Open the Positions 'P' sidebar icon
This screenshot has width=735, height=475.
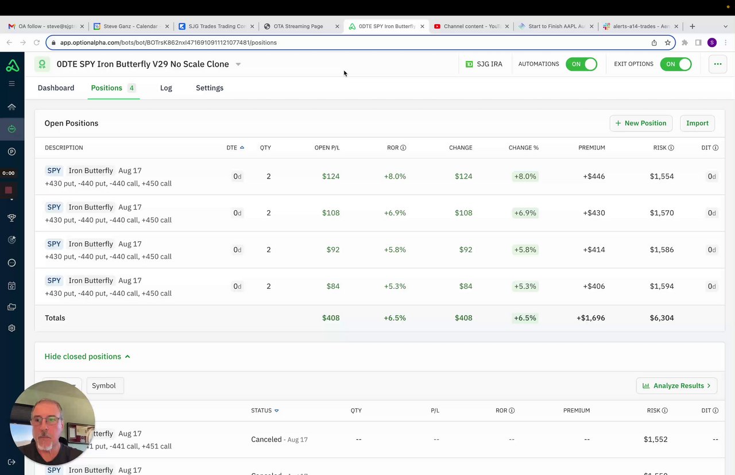(x=11, y=152)
